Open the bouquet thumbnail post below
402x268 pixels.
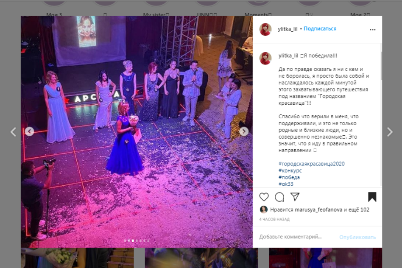click(x=77, y=258)
